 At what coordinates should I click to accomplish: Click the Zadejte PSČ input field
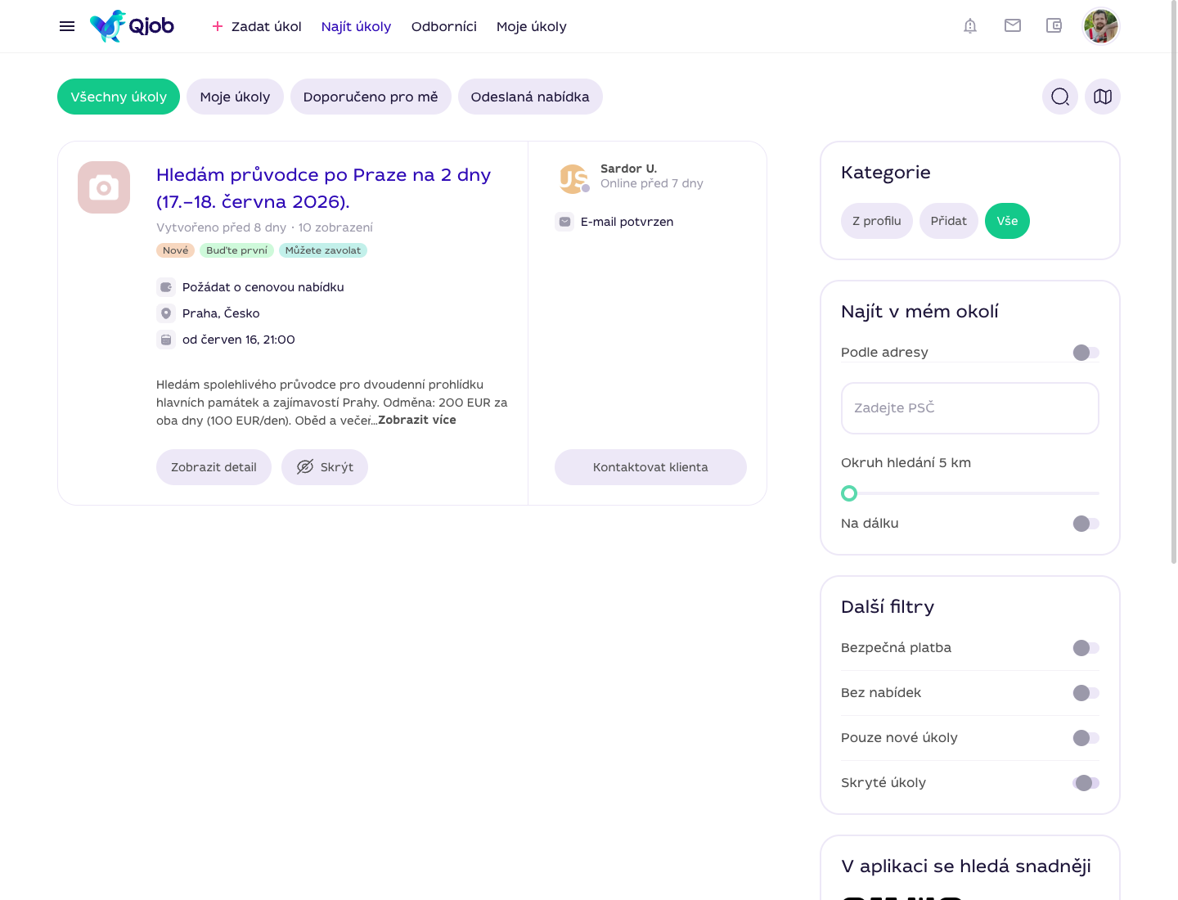pos(970,408)
